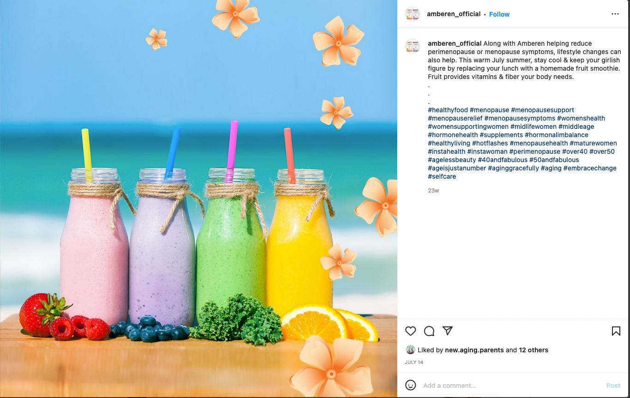Click the amberen_official header profile picture

412,14
